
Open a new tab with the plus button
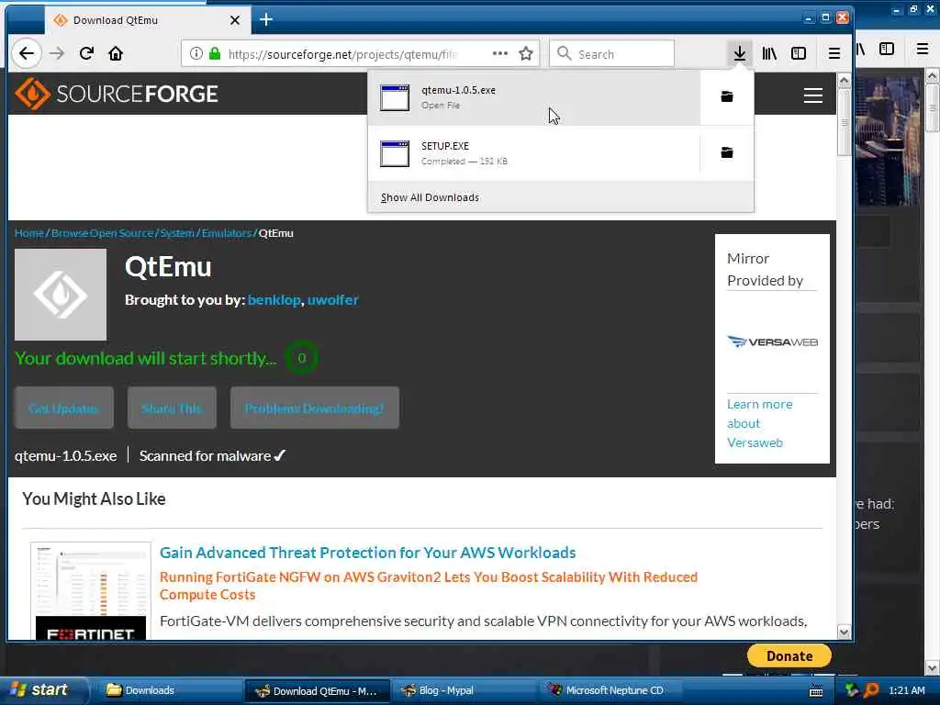coord(266,20)
